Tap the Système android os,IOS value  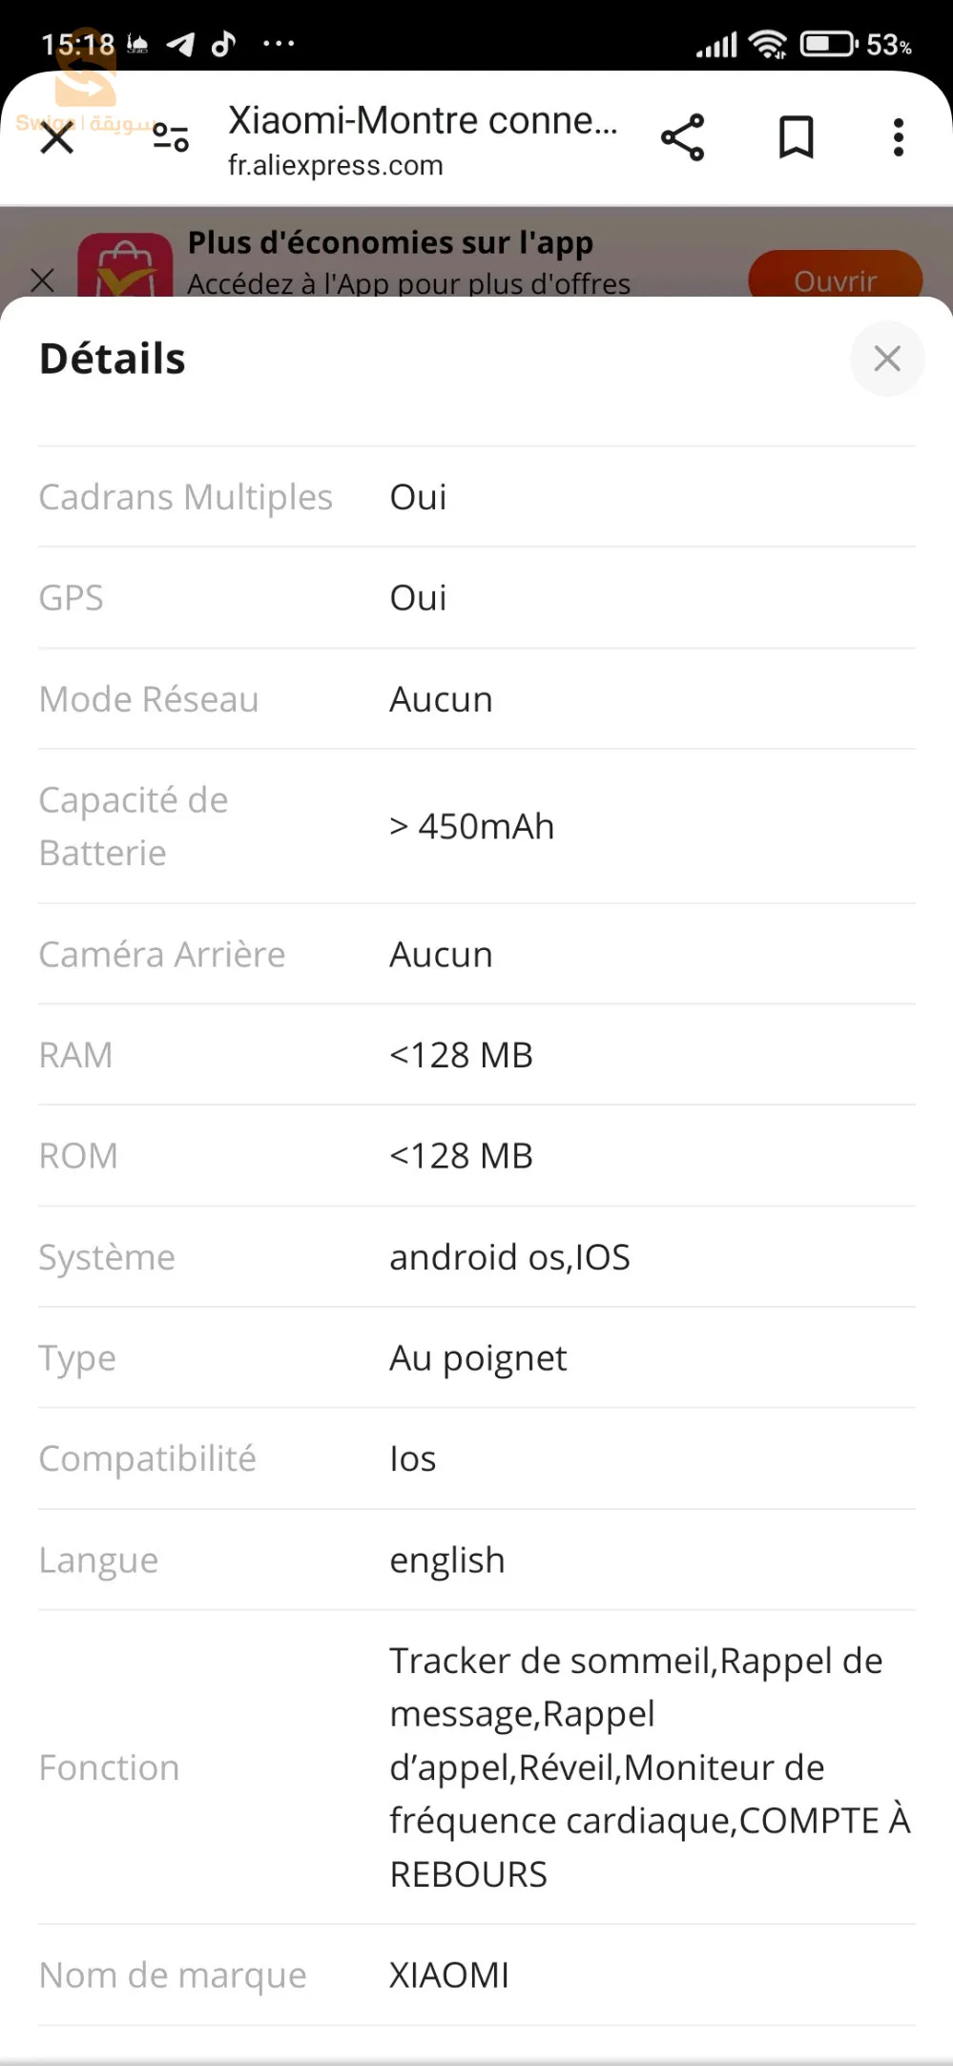[509, 1257]
